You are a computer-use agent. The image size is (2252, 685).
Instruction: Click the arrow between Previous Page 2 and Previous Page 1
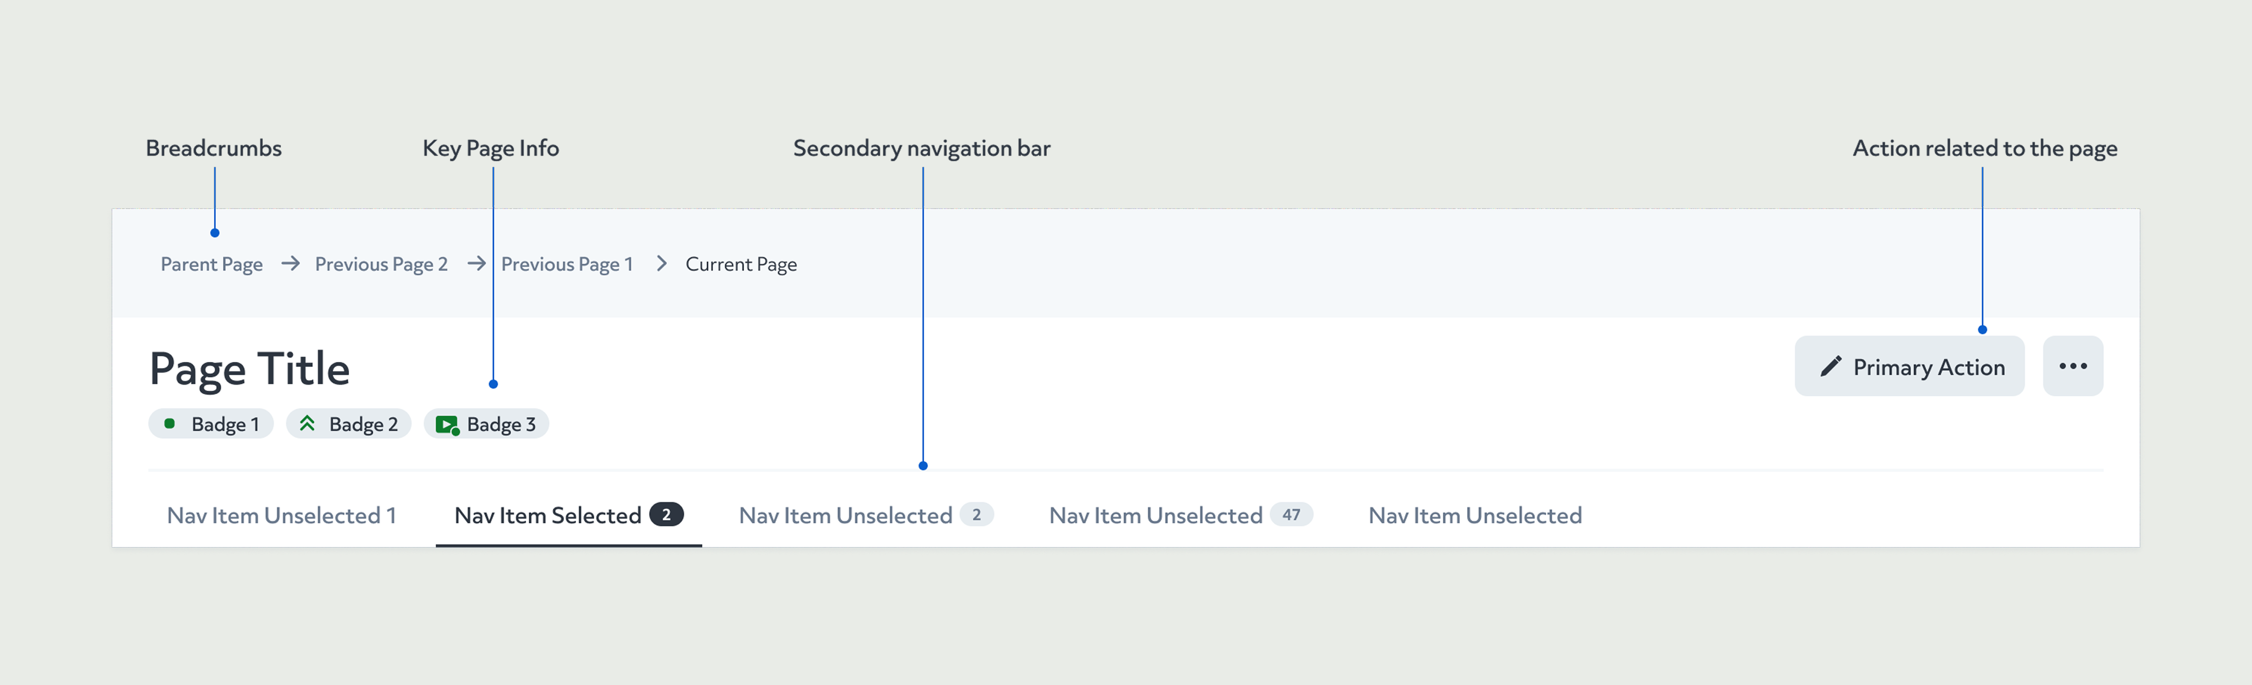476,263
